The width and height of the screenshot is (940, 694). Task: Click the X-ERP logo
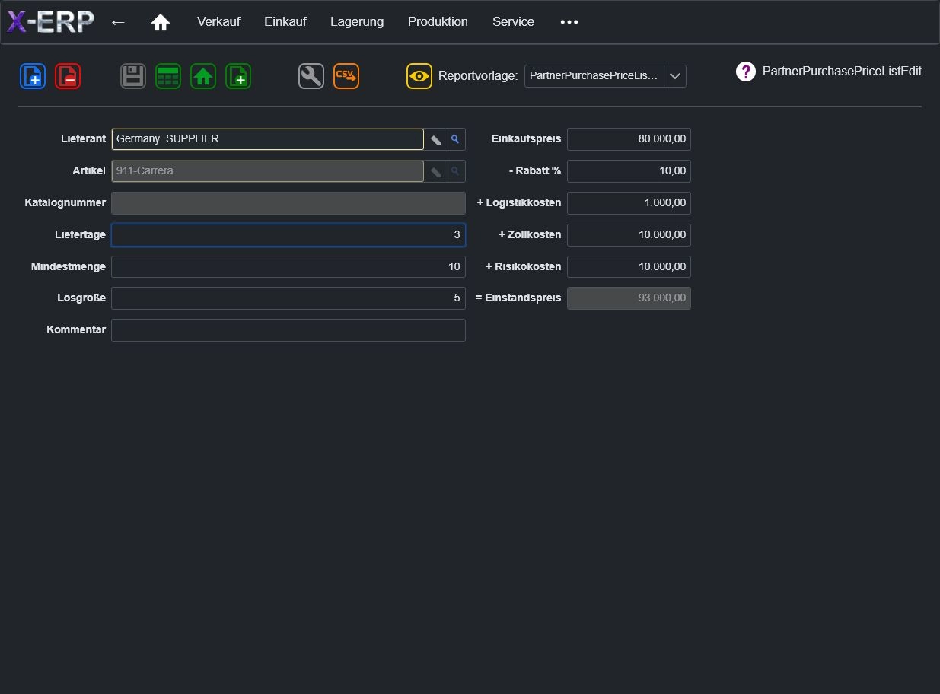(50, 22)
